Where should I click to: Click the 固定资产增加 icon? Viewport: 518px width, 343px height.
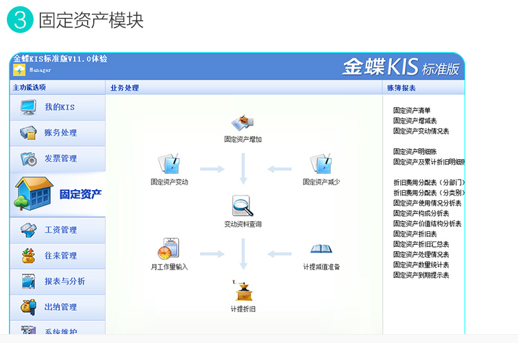(x=243, y=123)
